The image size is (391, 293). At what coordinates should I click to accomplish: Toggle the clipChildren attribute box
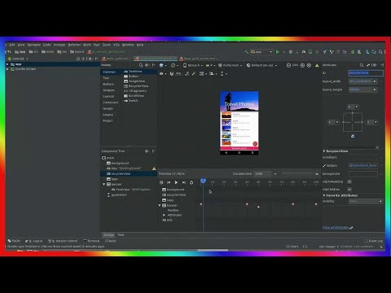point(349,189)
